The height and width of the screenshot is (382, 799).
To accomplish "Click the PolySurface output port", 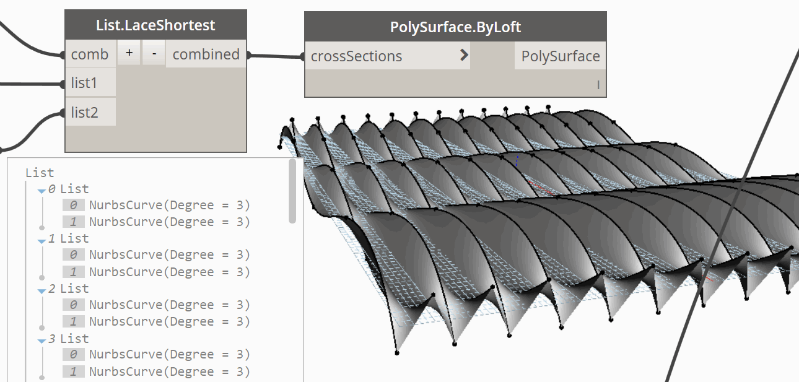I will (x=560, y=56).
